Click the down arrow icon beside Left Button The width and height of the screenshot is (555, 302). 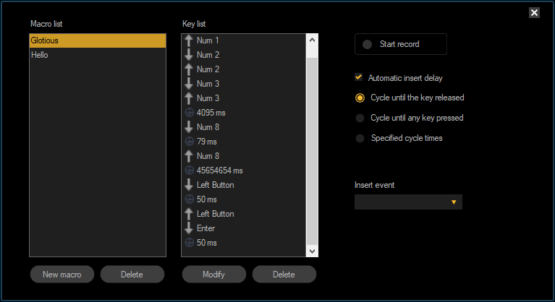pyautogui.click(x=189, y=185)
